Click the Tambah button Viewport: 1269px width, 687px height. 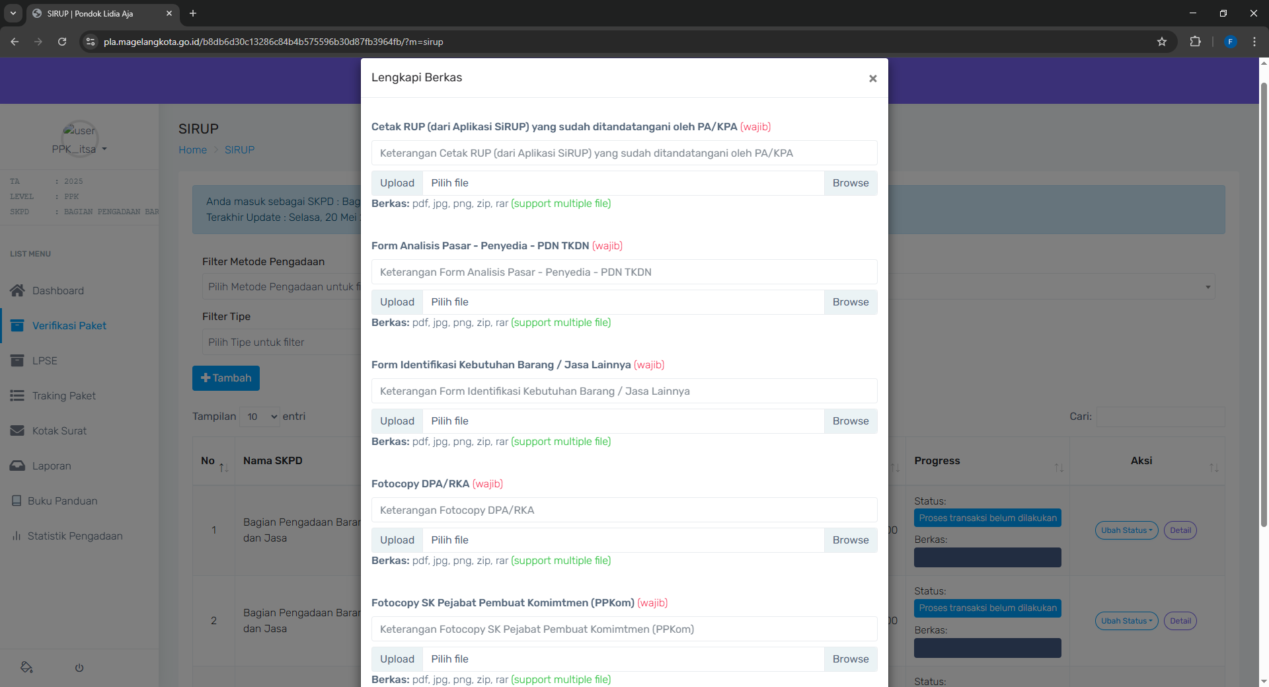coord(226,378)
